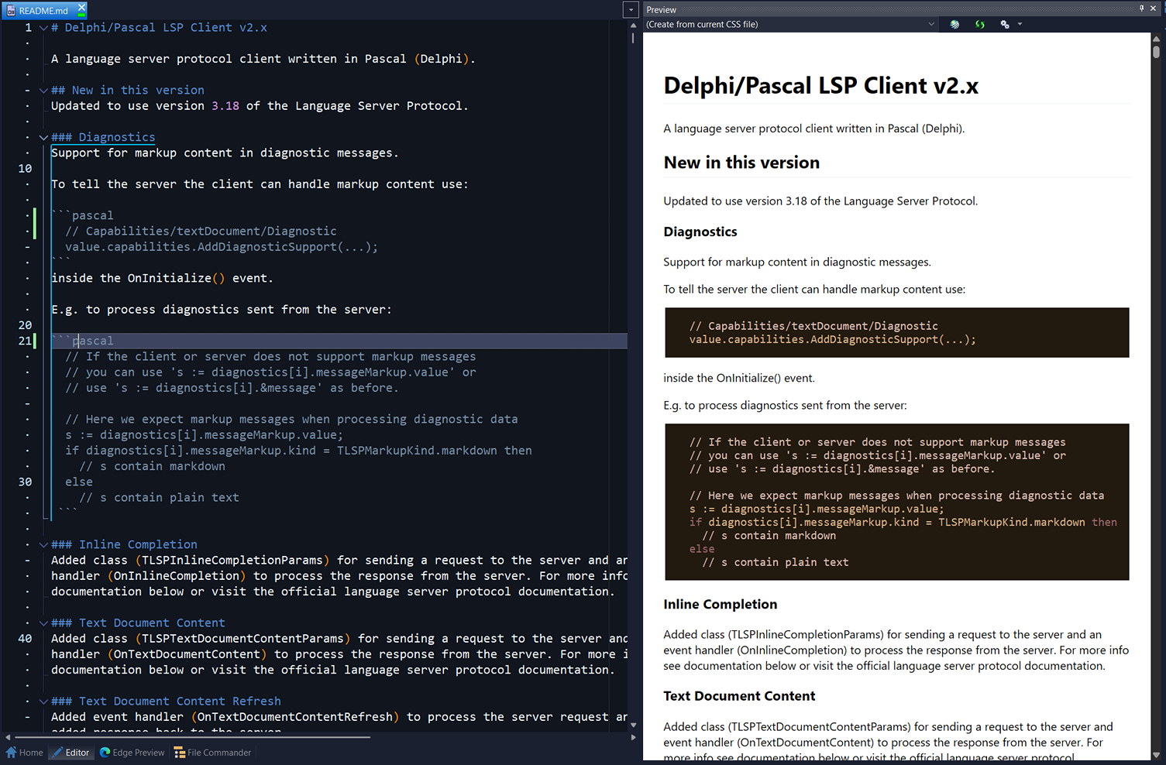Switch to the Edge Preview tab
Viewport: 1166px width, 765px height.
tap(132, 753)
